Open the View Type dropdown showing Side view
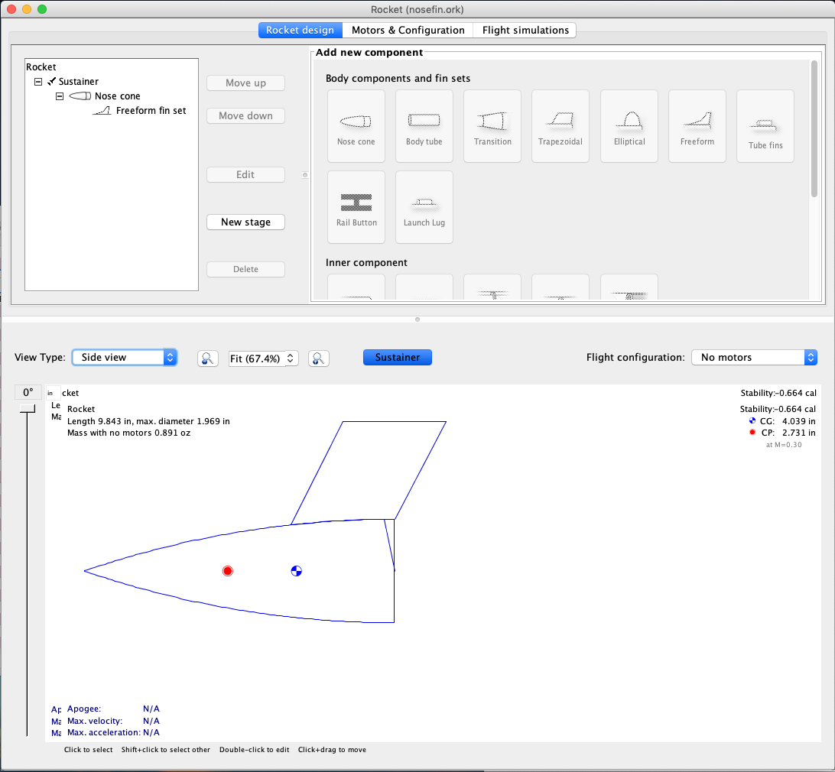This screenshot has height=772, width=835. (124, 357)
